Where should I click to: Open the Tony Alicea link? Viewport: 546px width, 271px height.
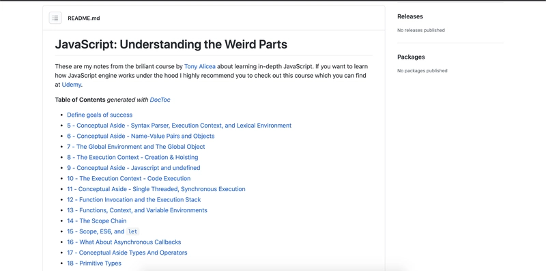[200, 66]
